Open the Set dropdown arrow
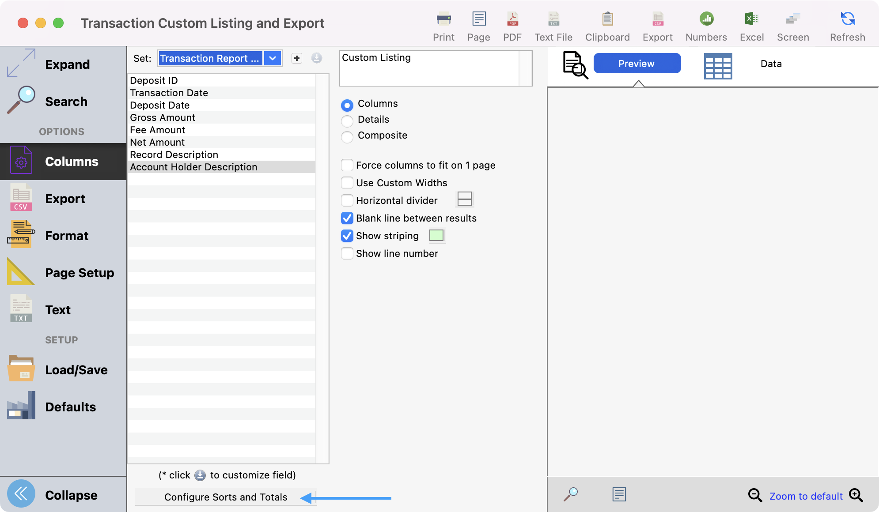This screenshot has height=512, width=879. pyautogui.click(x=273, y=58)
